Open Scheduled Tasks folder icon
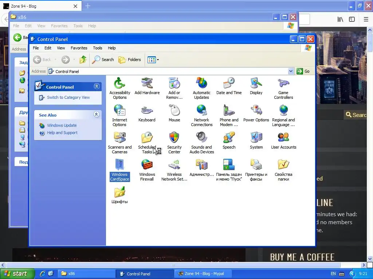 [x=147, y=142]
